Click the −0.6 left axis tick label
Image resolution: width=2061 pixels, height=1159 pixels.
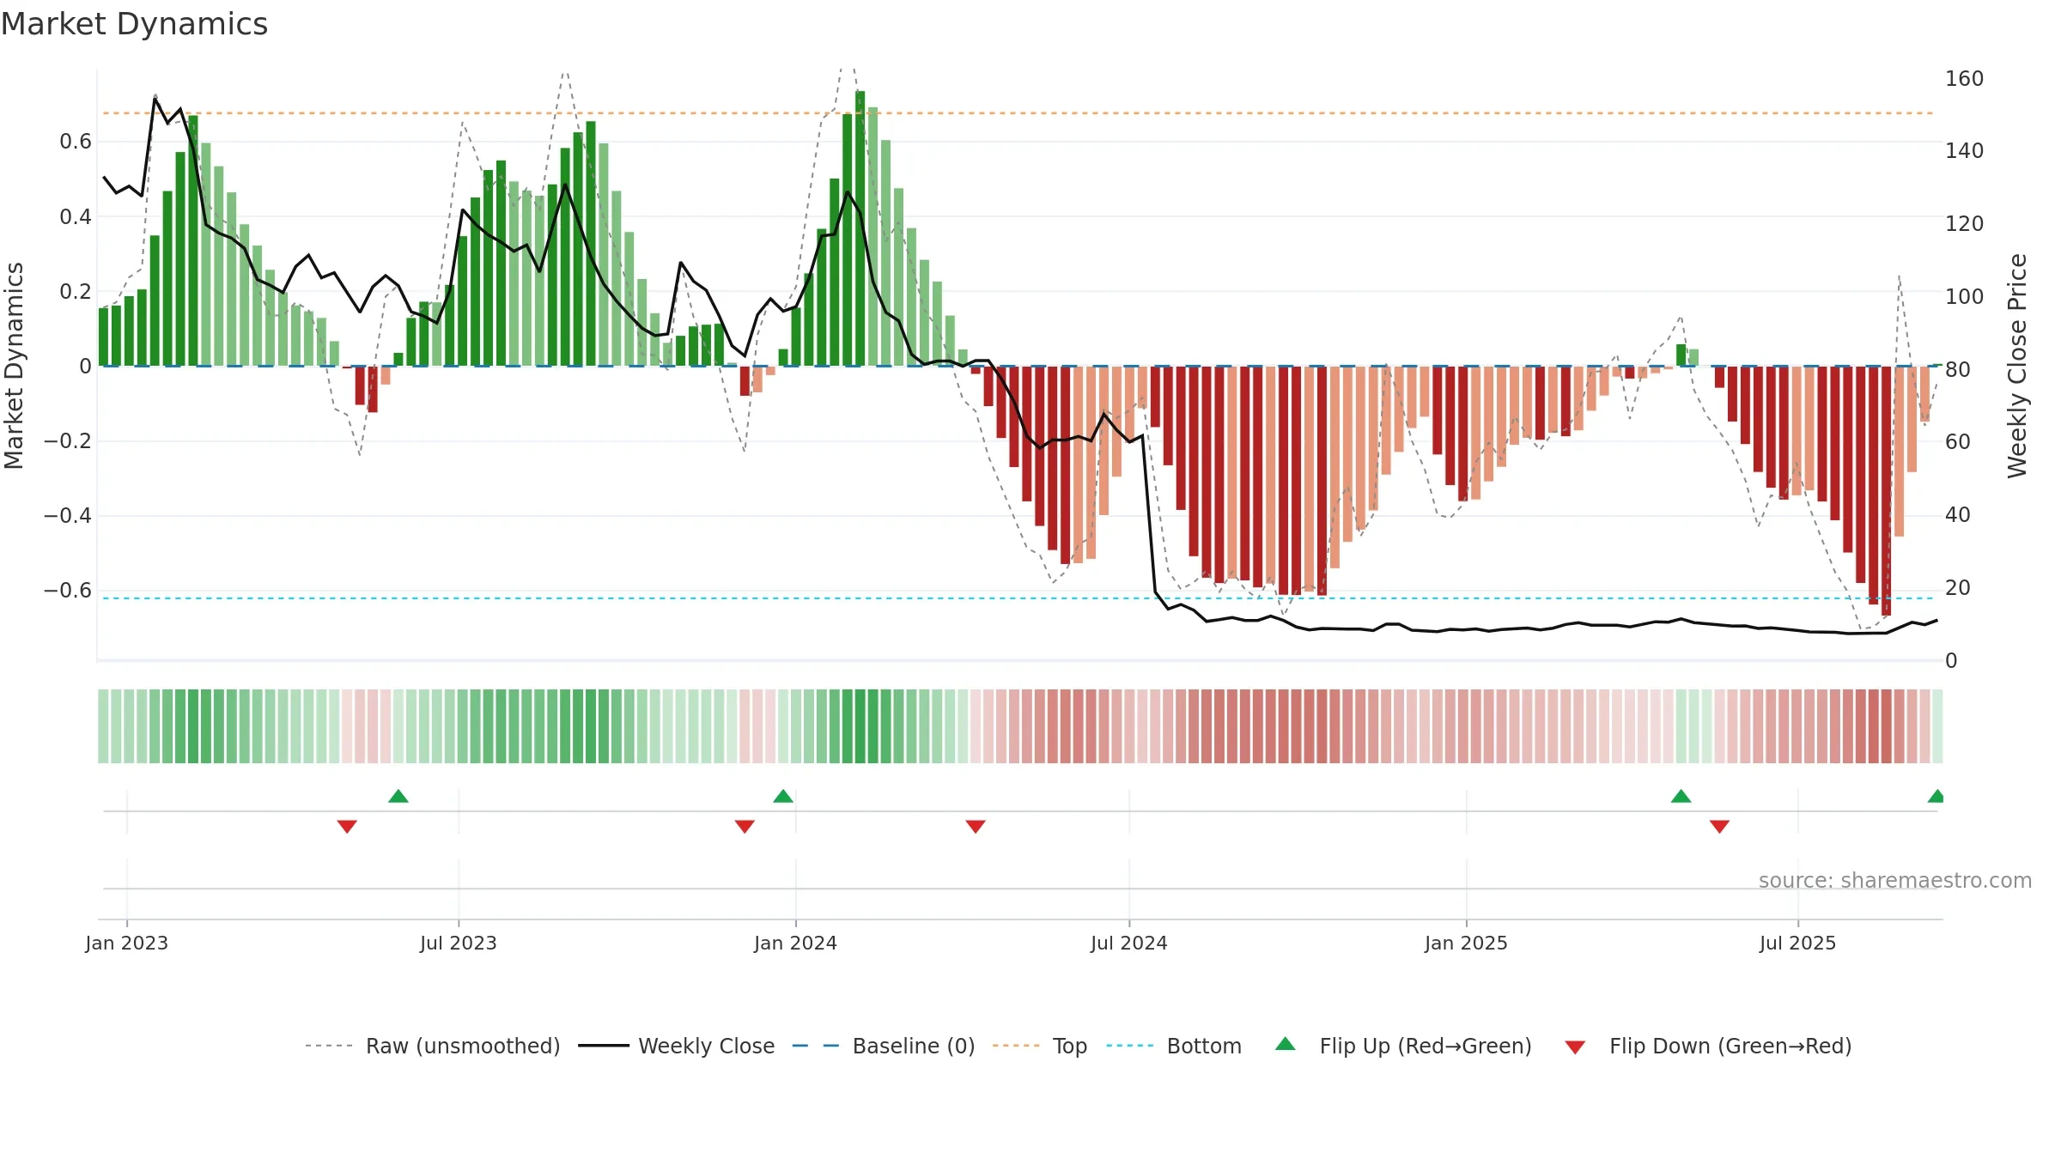(x=68, y=591)
